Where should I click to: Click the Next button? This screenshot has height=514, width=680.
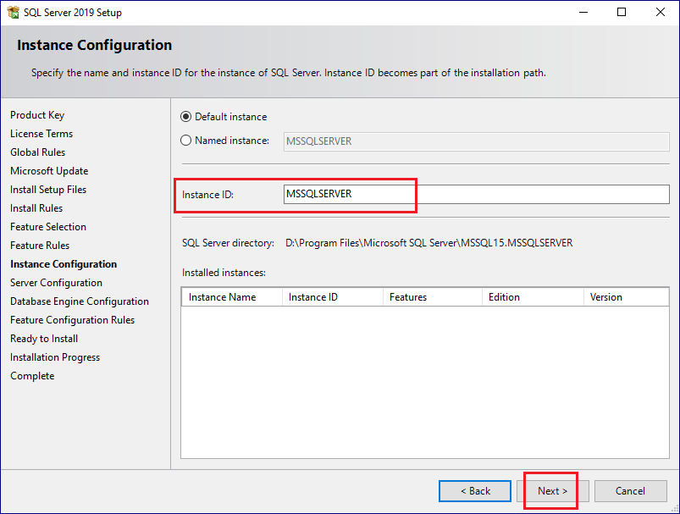pyautogui.click(x=552, y=491)
